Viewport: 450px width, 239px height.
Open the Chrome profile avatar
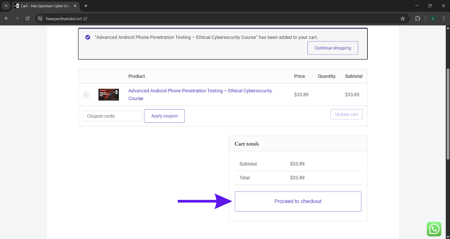tap(433, 18)
